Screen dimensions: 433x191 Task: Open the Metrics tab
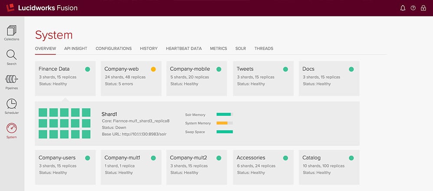(218, 48)
